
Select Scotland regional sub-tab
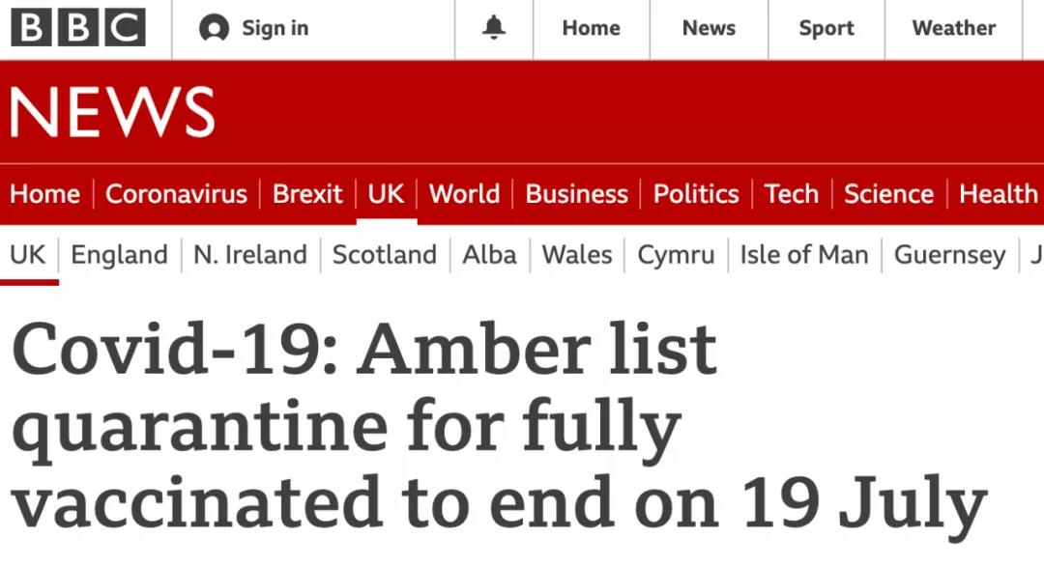384,255
